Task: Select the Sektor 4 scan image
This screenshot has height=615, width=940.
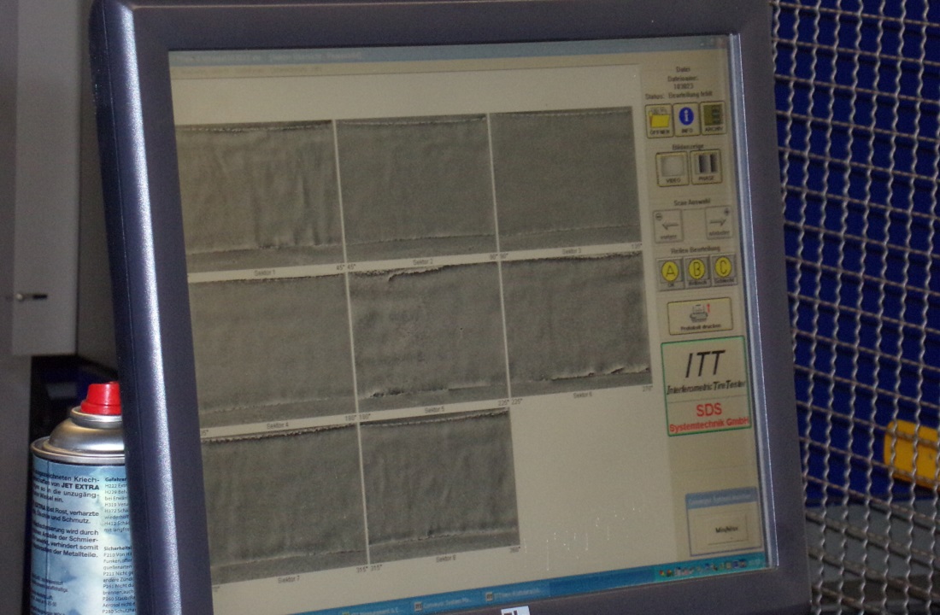Action: coord(273,348)
